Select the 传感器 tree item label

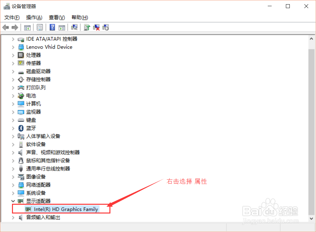33,63
